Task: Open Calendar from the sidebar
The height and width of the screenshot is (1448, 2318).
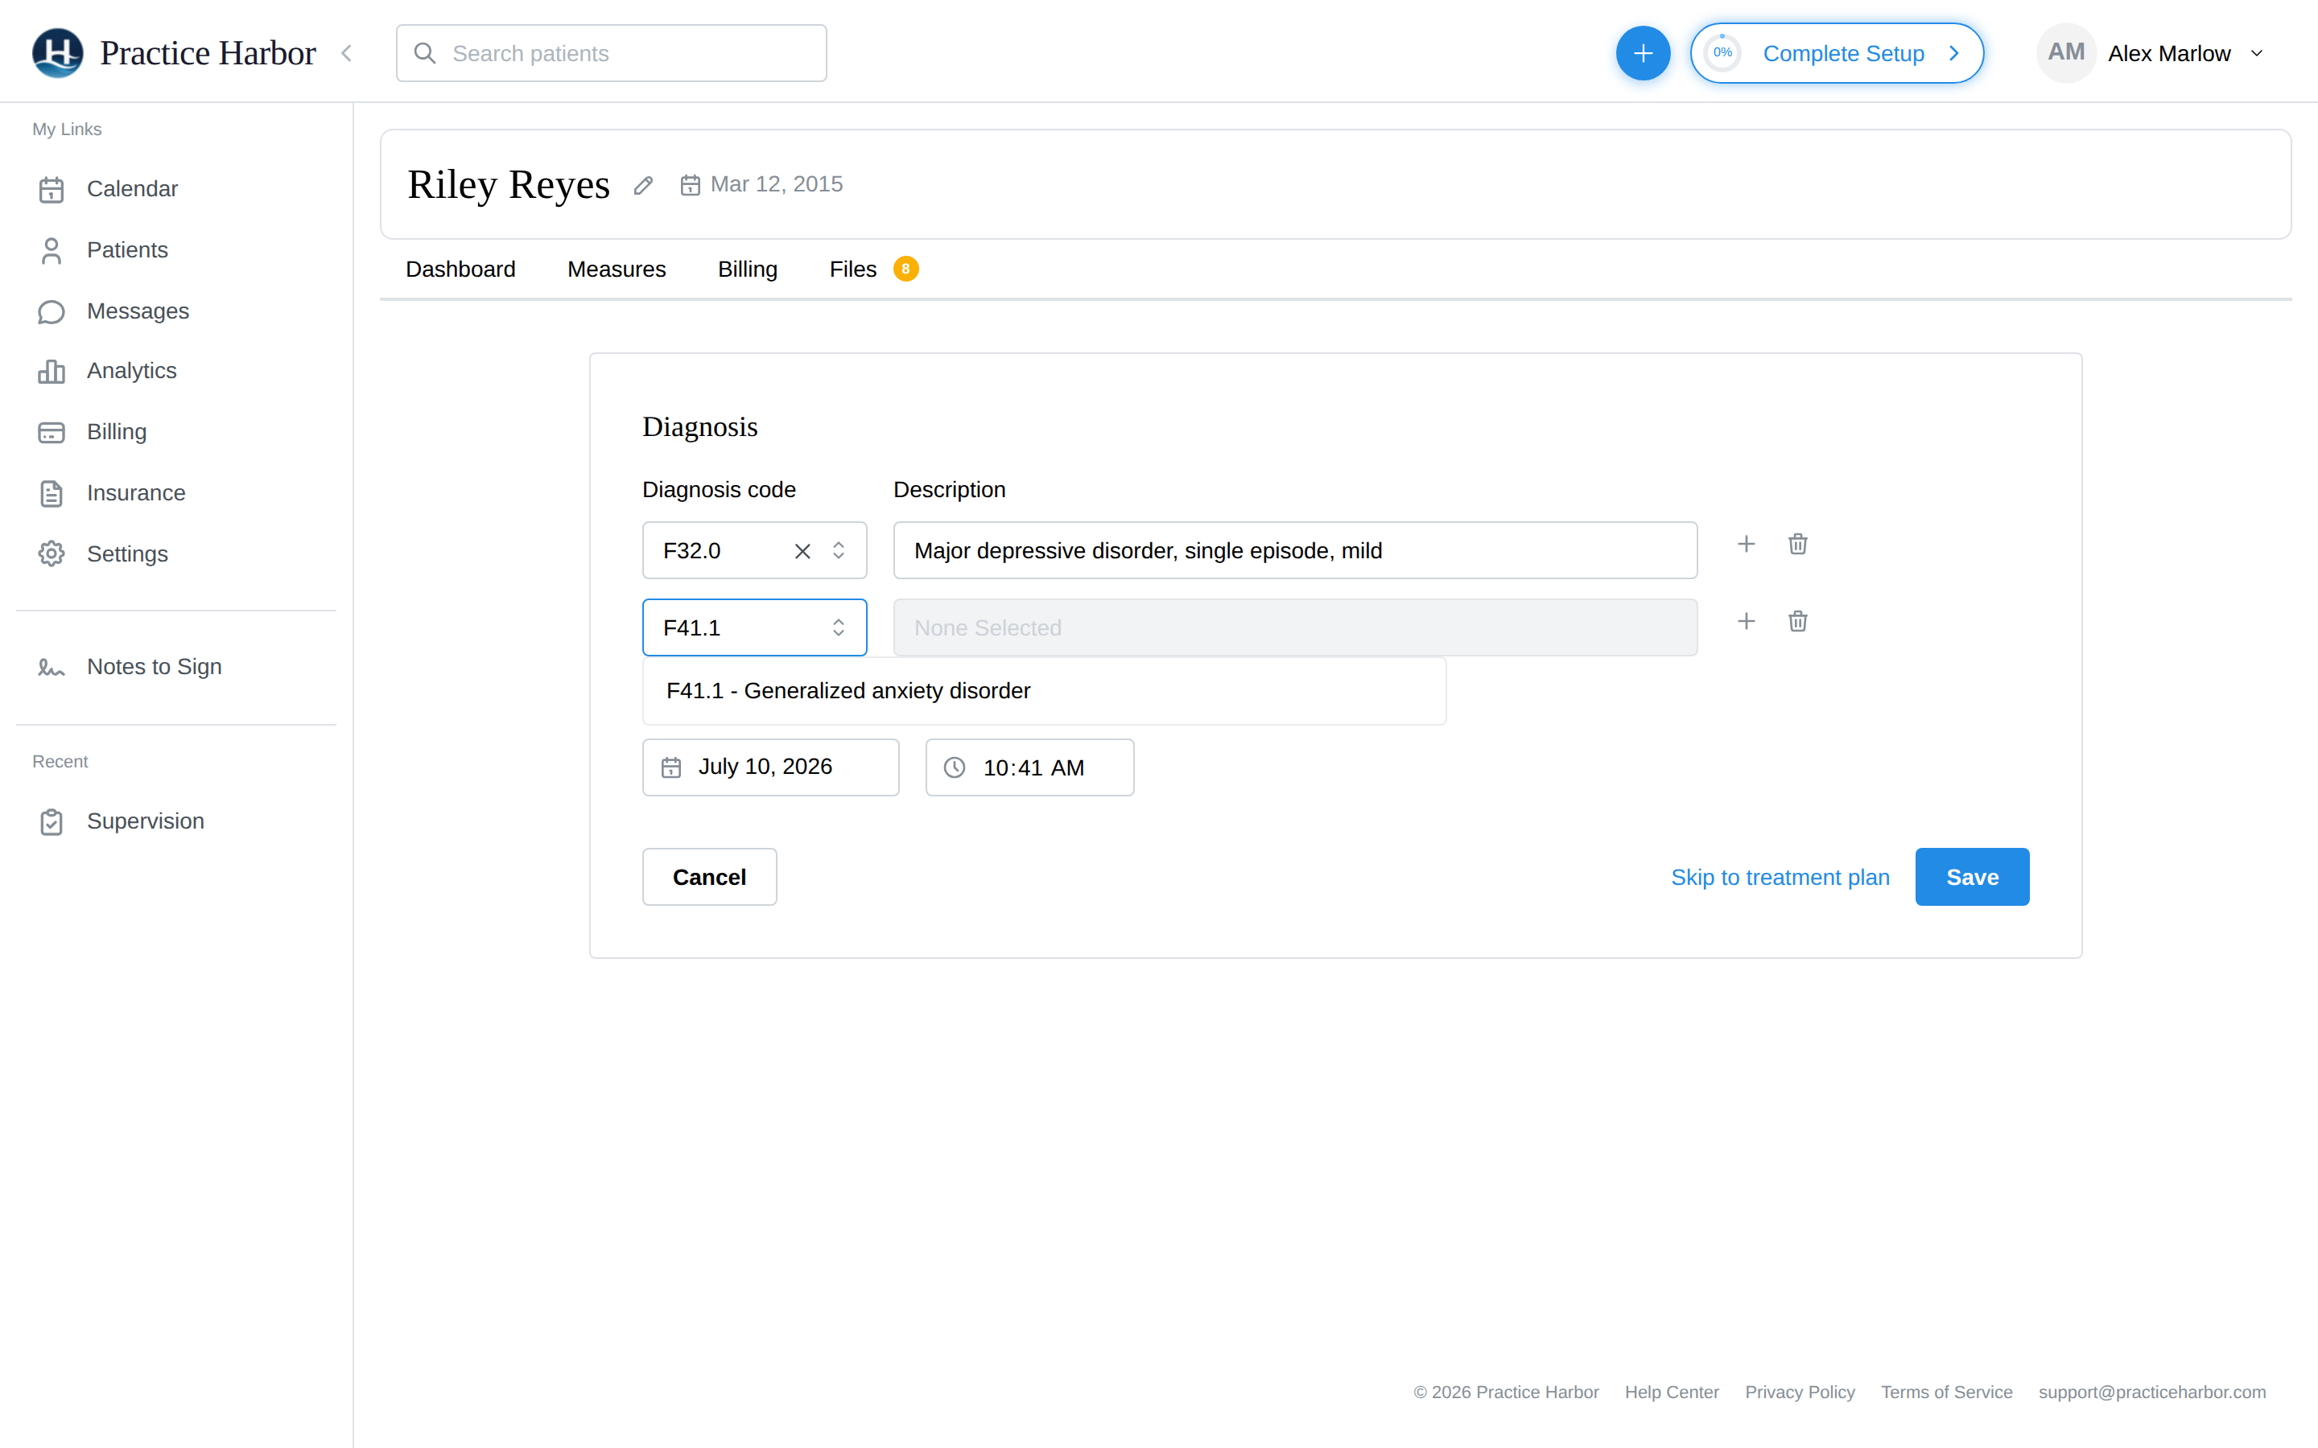Action: pos(132,189)
